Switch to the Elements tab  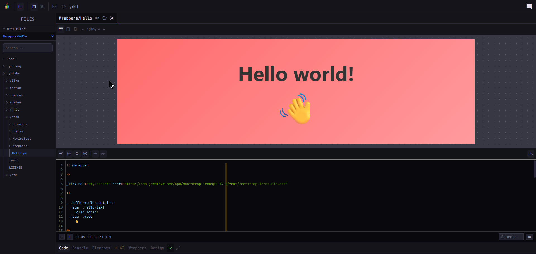101,248
